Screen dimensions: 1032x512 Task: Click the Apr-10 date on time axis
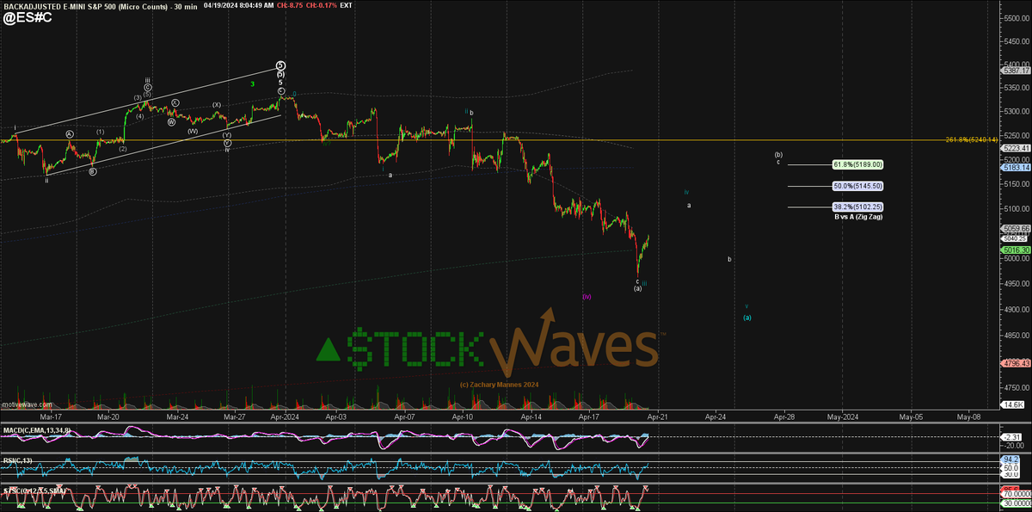[x=464, y=415]
